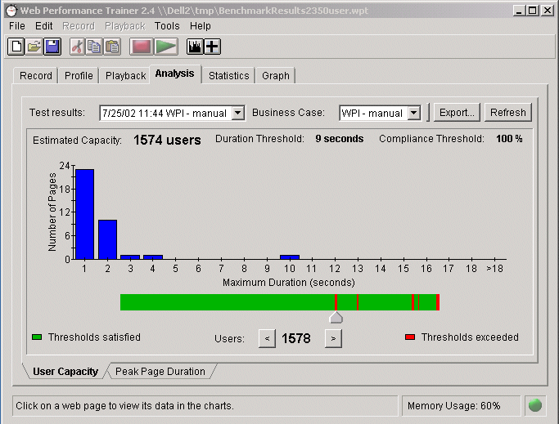Increase users with the right arrow

click(x=332, y=337)
